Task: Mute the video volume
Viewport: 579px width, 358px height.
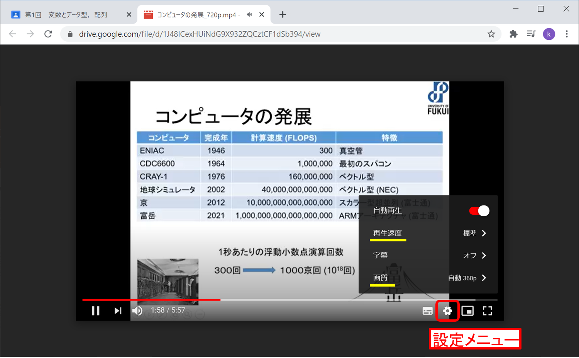Action: [x=137, y=311]
